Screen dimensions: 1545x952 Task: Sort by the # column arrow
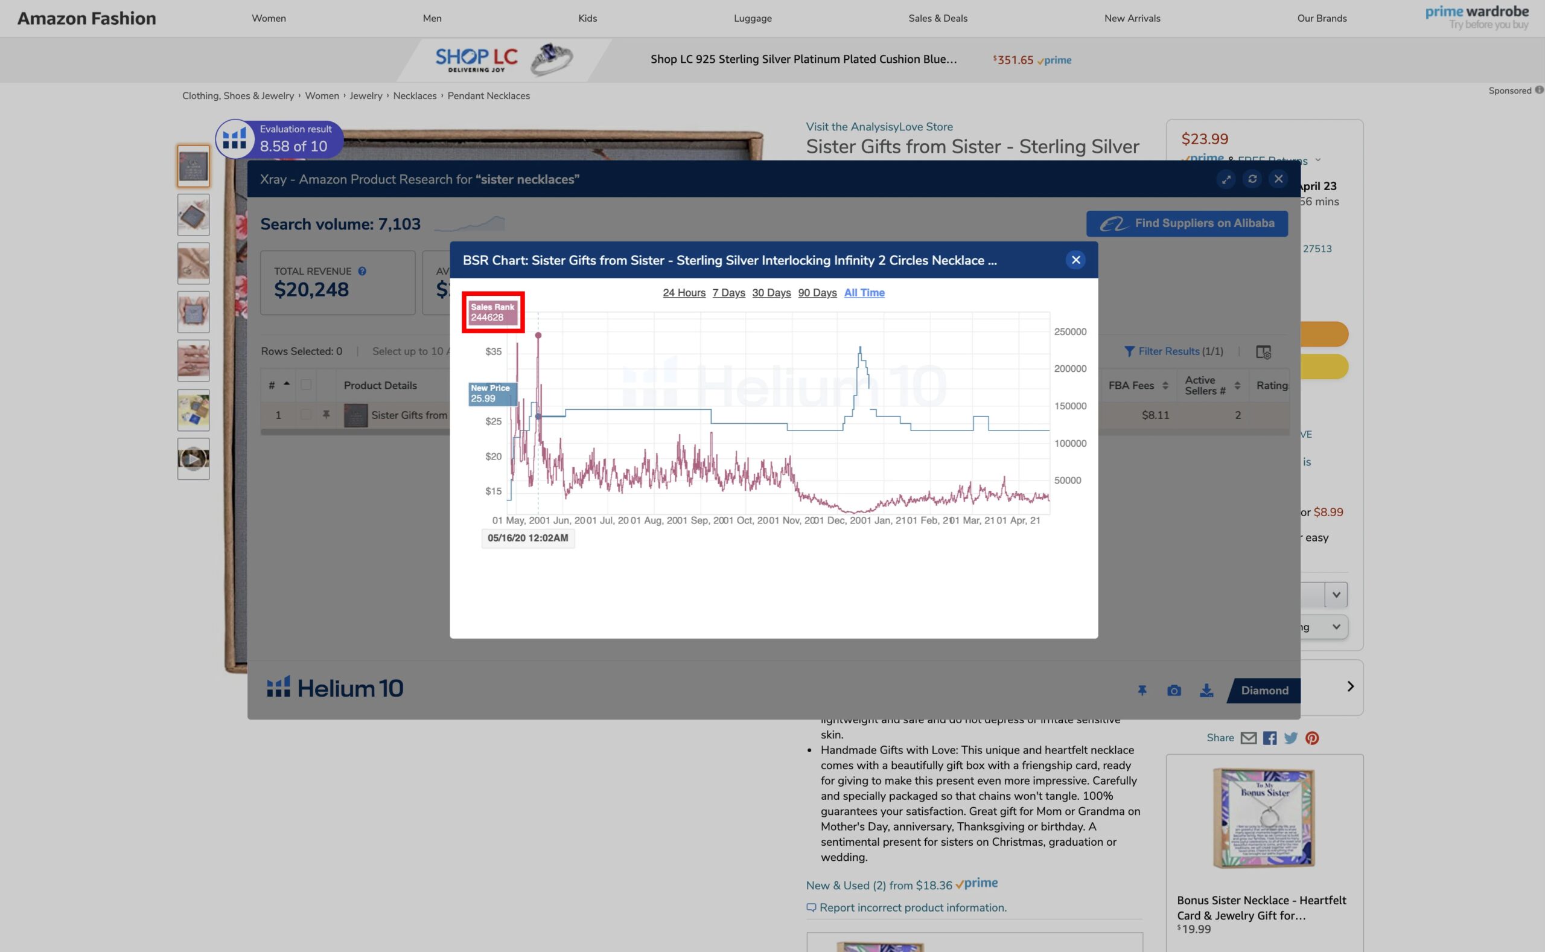click(286, 384)
